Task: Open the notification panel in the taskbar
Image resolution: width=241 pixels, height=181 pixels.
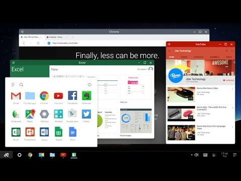Action: pyautogui.click(x=234, y=155)
